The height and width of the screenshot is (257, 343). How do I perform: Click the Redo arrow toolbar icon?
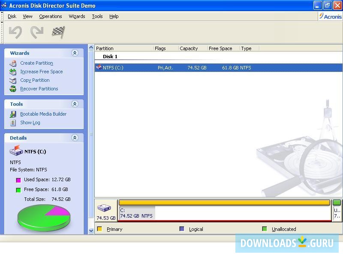tap(37, 31)
